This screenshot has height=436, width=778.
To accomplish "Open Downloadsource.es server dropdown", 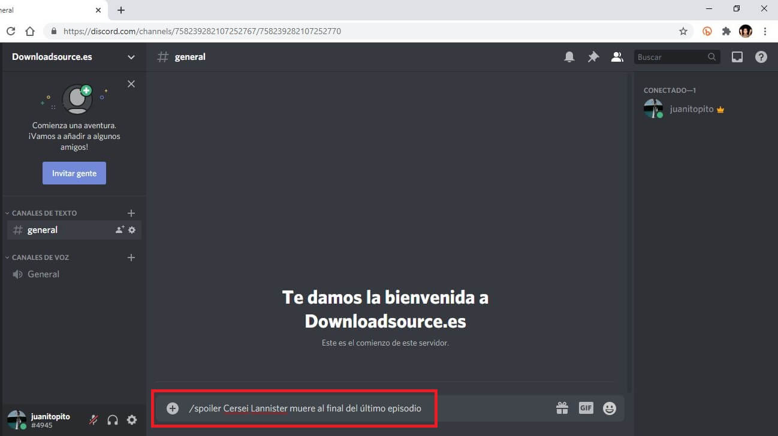I will [x=73, y=57].
